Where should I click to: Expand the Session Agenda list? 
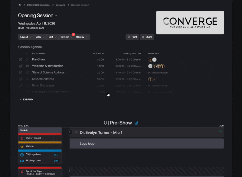(26, 100)
